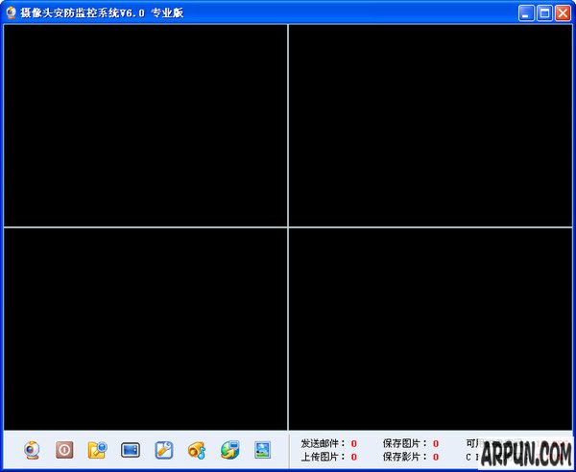Screen dimensions: 576x472
Task: Click the orange security camera icon
Action: 197,449
